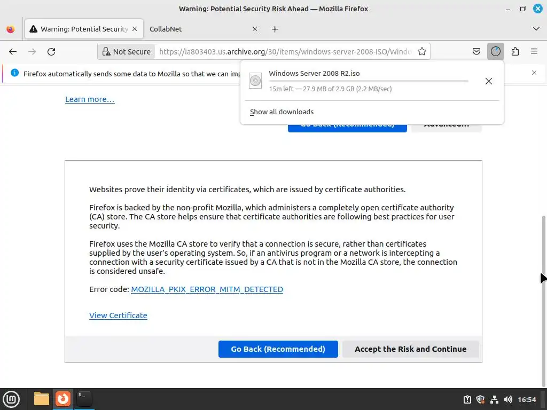Switch to Warning: Potential Security tab
Image resolution: width=547 pixels, height=410 pixels.
click(84, 29)
